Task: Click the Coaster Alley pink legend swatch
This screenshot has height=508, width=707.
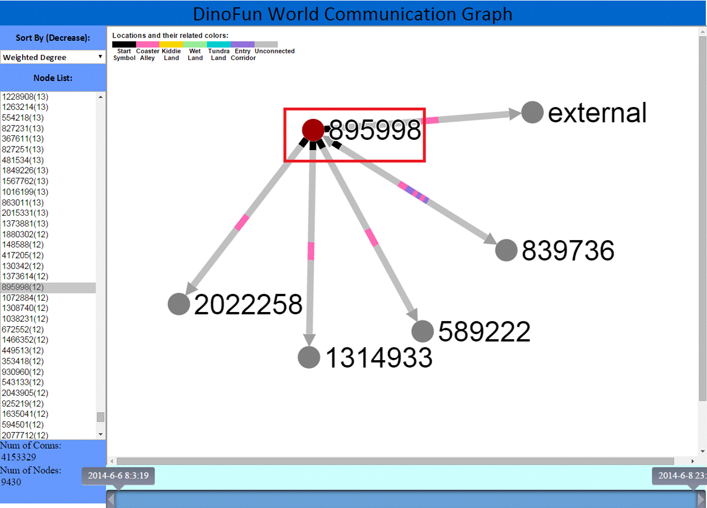Action: coord(147,44)
